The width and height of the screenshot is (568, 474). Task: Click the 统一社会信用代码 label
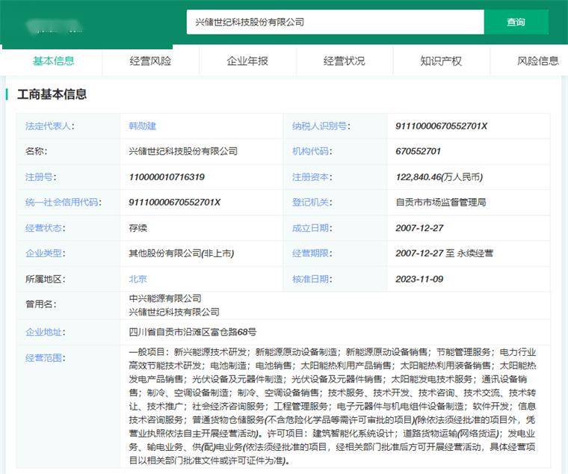[x=64, y=202]
